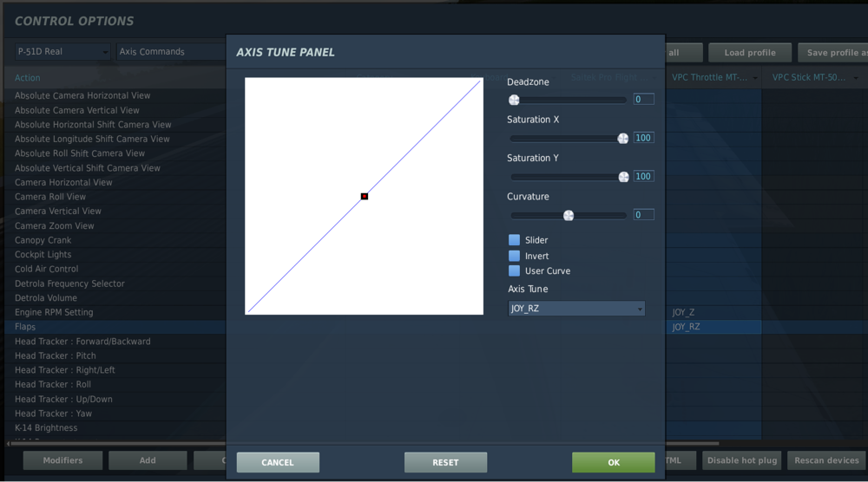This screenshot has width=868, height=482.
Task: Click the CANCEL button
Action: coord(278,463)
